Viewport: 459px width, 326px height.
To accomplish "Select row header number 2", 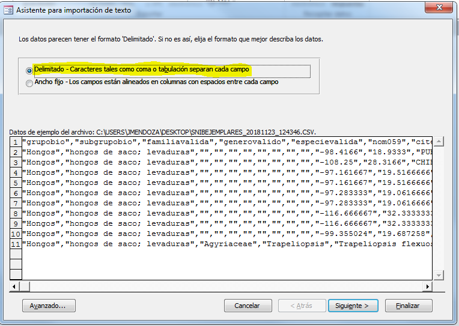I will pos(16,152).
